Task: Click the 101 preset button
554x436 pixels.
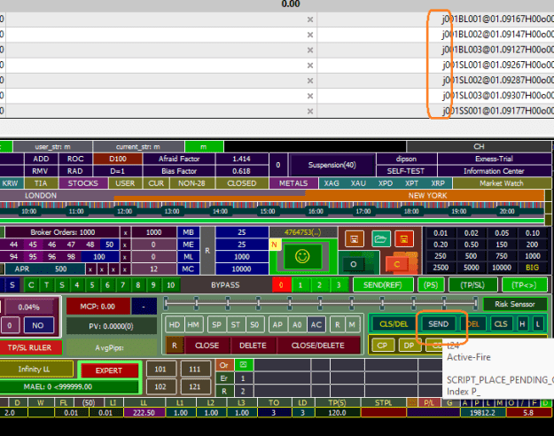Action: pos(160,370)
